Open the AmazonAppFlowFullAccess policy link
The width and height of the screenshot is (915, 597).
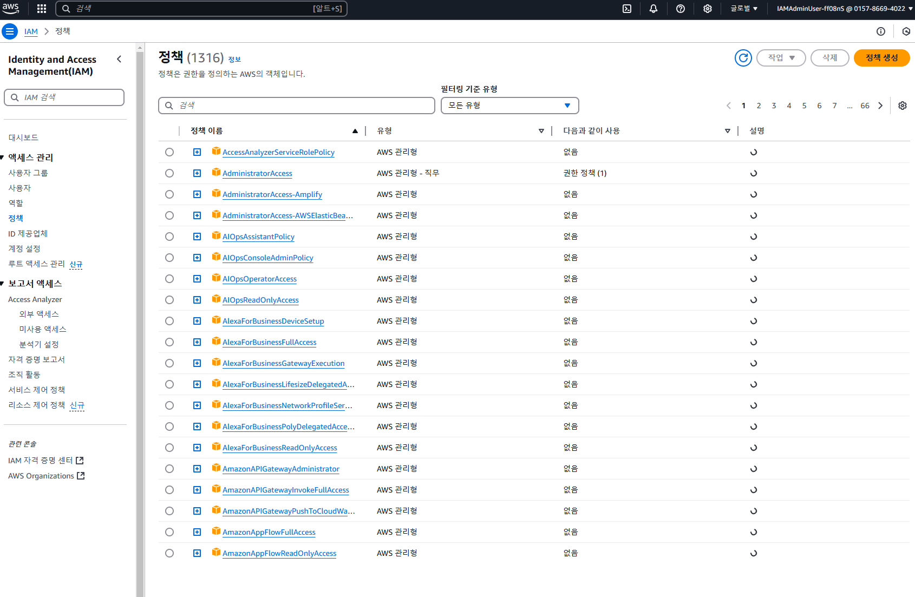[x=269, y=532]
